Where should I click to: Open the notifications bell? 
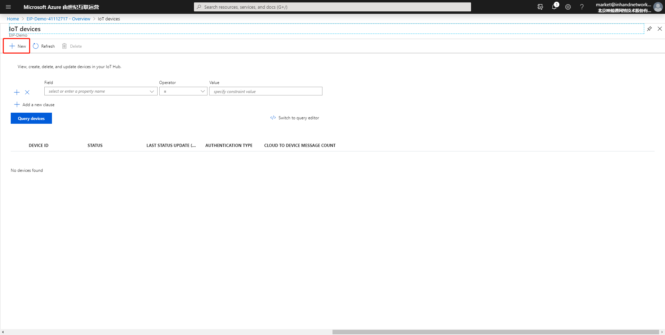point(555,7)
